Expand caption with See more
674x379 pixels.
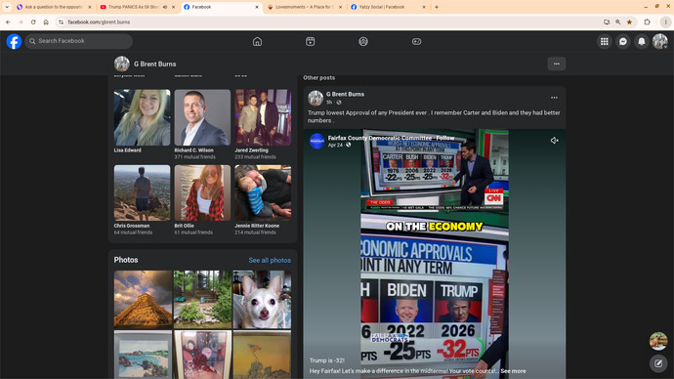(x=513, y=371)
